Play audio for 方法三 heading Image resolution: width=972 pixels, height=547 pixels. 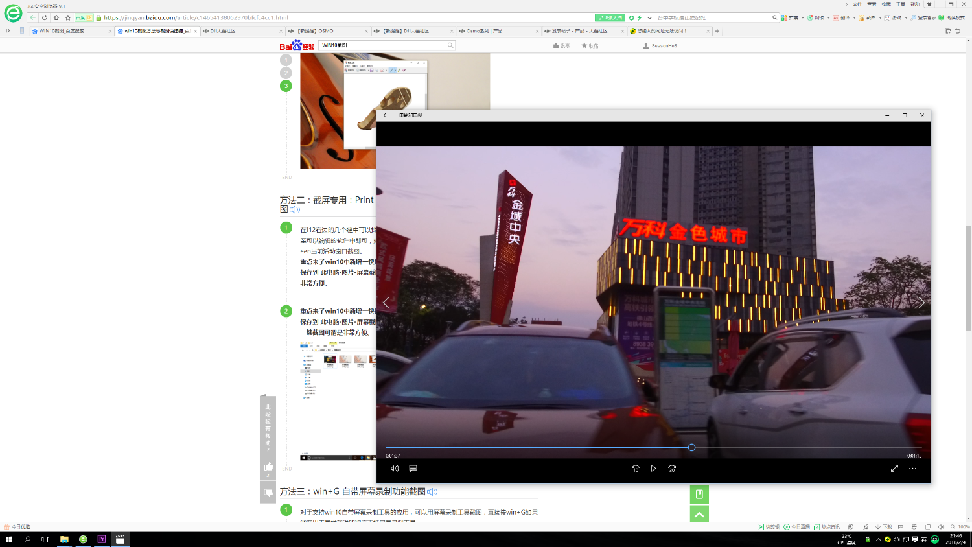pos(432,492)
